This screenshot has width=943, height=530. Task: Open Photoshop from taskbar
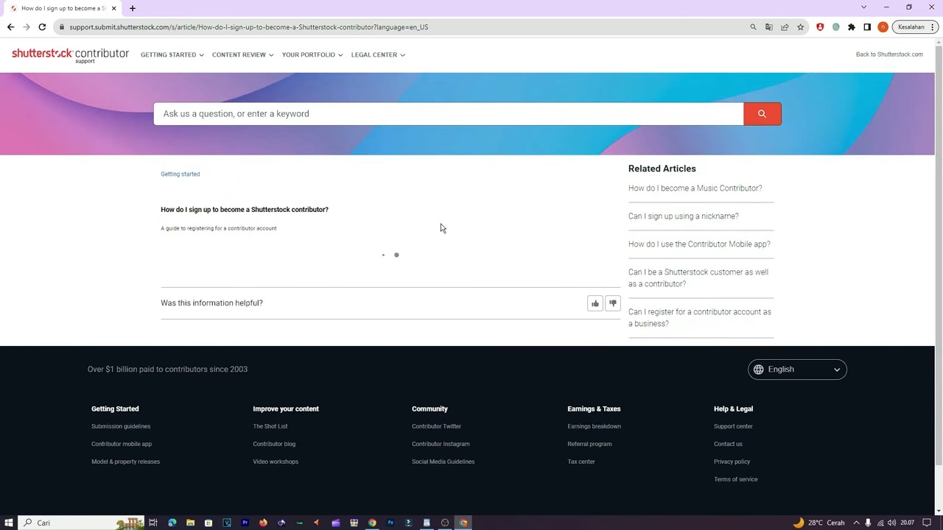click(390, 523)
